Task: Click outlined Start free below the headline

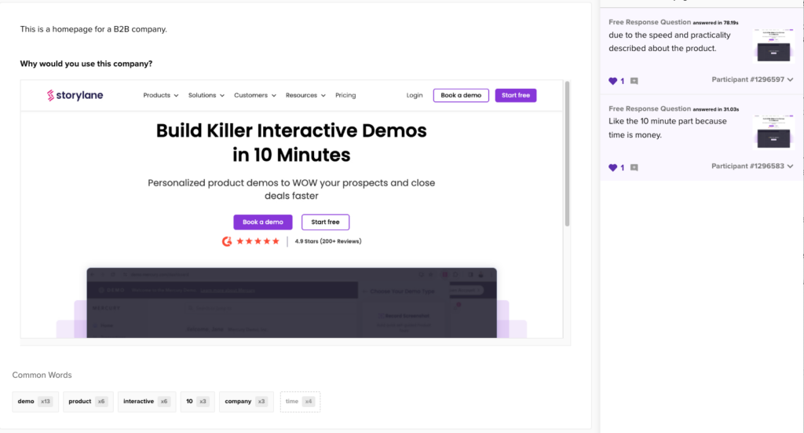Action: click(x=326, y=222)
